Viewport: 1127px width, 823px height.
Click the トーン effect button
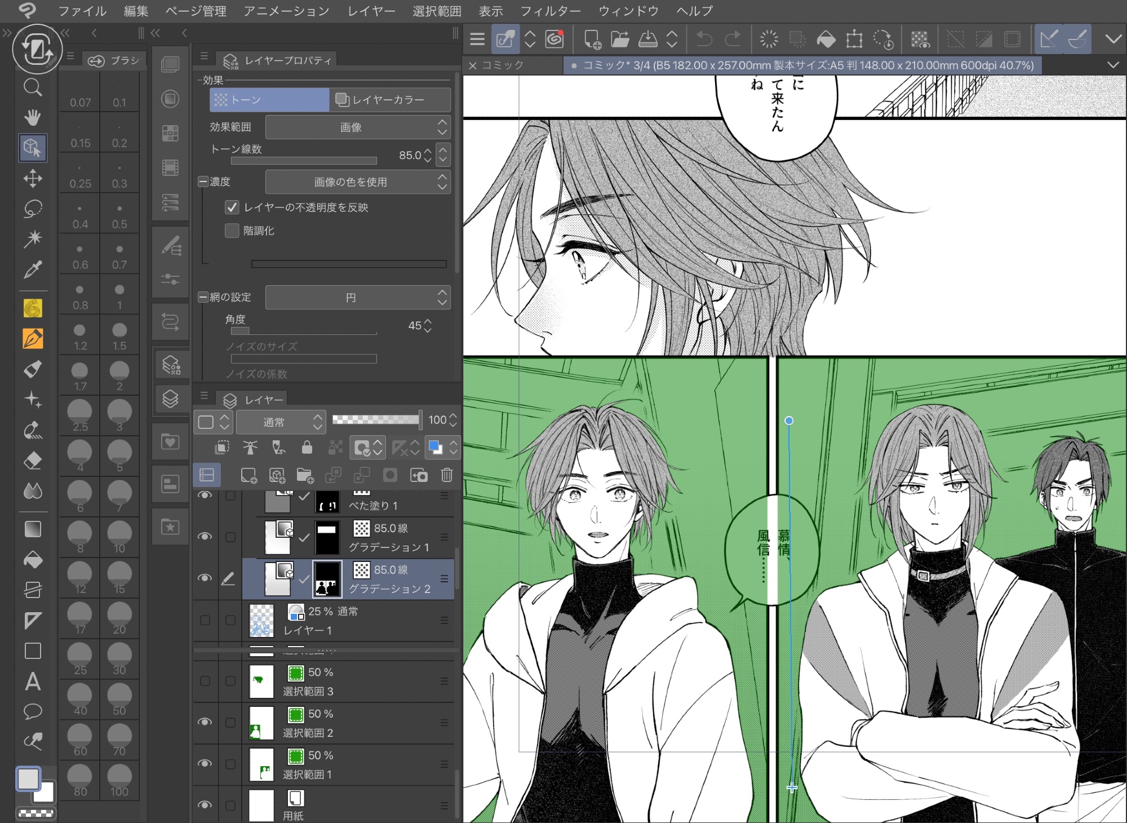coord(269,100)
